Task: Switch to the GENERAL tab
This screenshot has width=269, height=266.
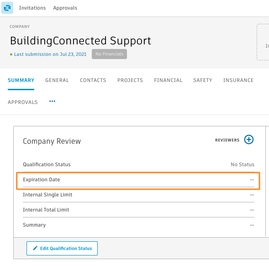Action: [57, 80]
